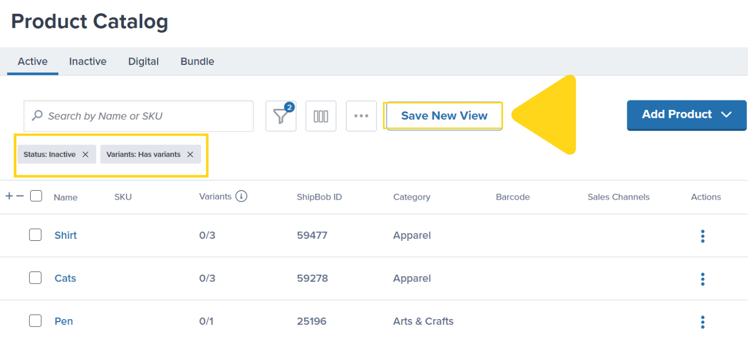Switch to the Bundle tab
Image resolution: width=748 pixels, height=337 pixels.
tap(197, 61)
